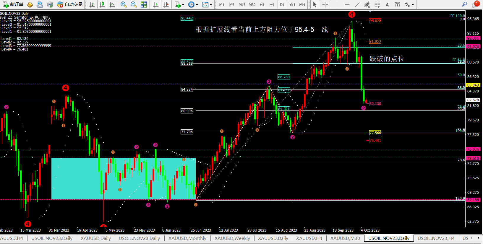The image size is (483, 244).
Task: Switch to the XAUUSD,Monthly chart tab
Action: pyautogui.click(x=187, y=238)
